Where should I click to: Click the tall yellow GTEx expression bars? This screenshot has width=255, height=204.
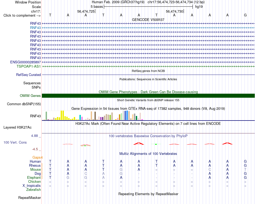(62, 115)
